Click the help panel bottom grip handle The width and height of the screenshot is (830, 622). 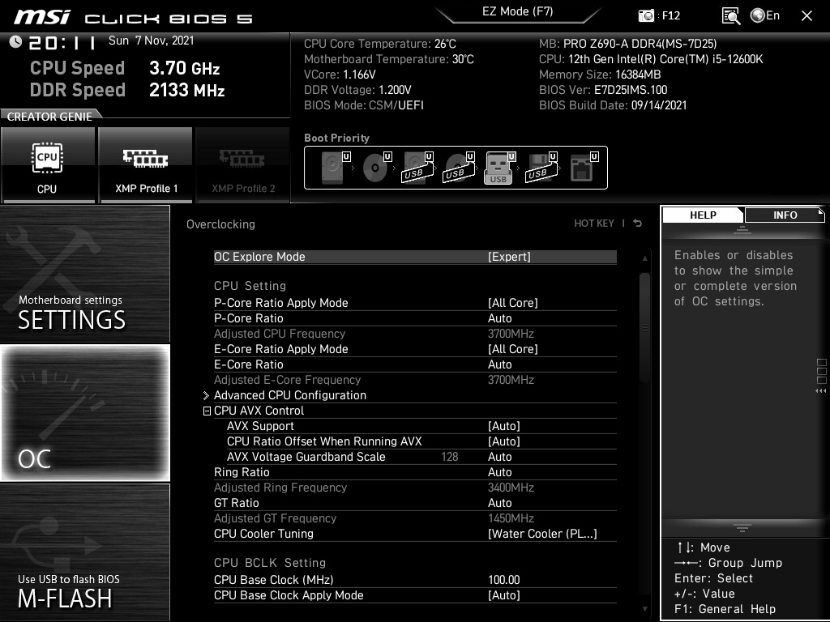click(742, 527)
